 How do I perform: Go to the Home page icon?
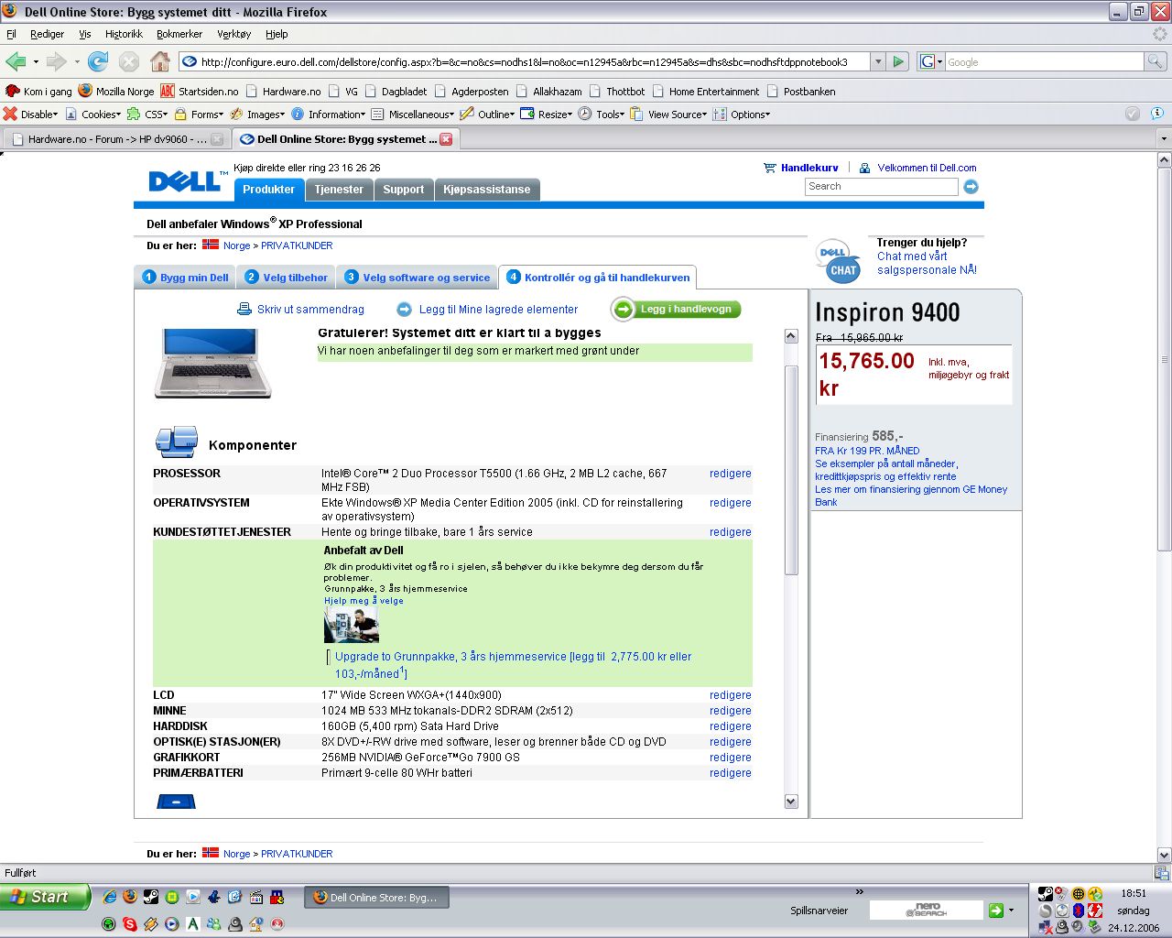(x=160, y=61)
